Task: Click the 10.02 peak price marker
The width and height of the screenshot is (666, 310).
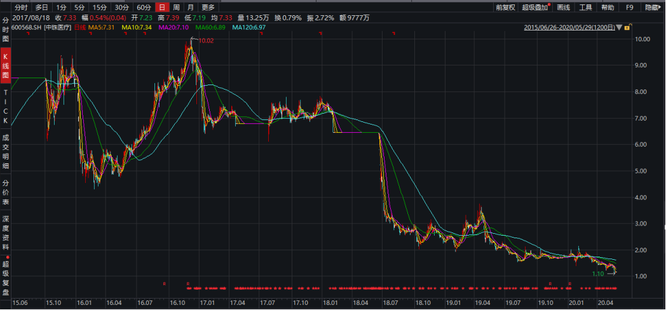Action: 207,41
